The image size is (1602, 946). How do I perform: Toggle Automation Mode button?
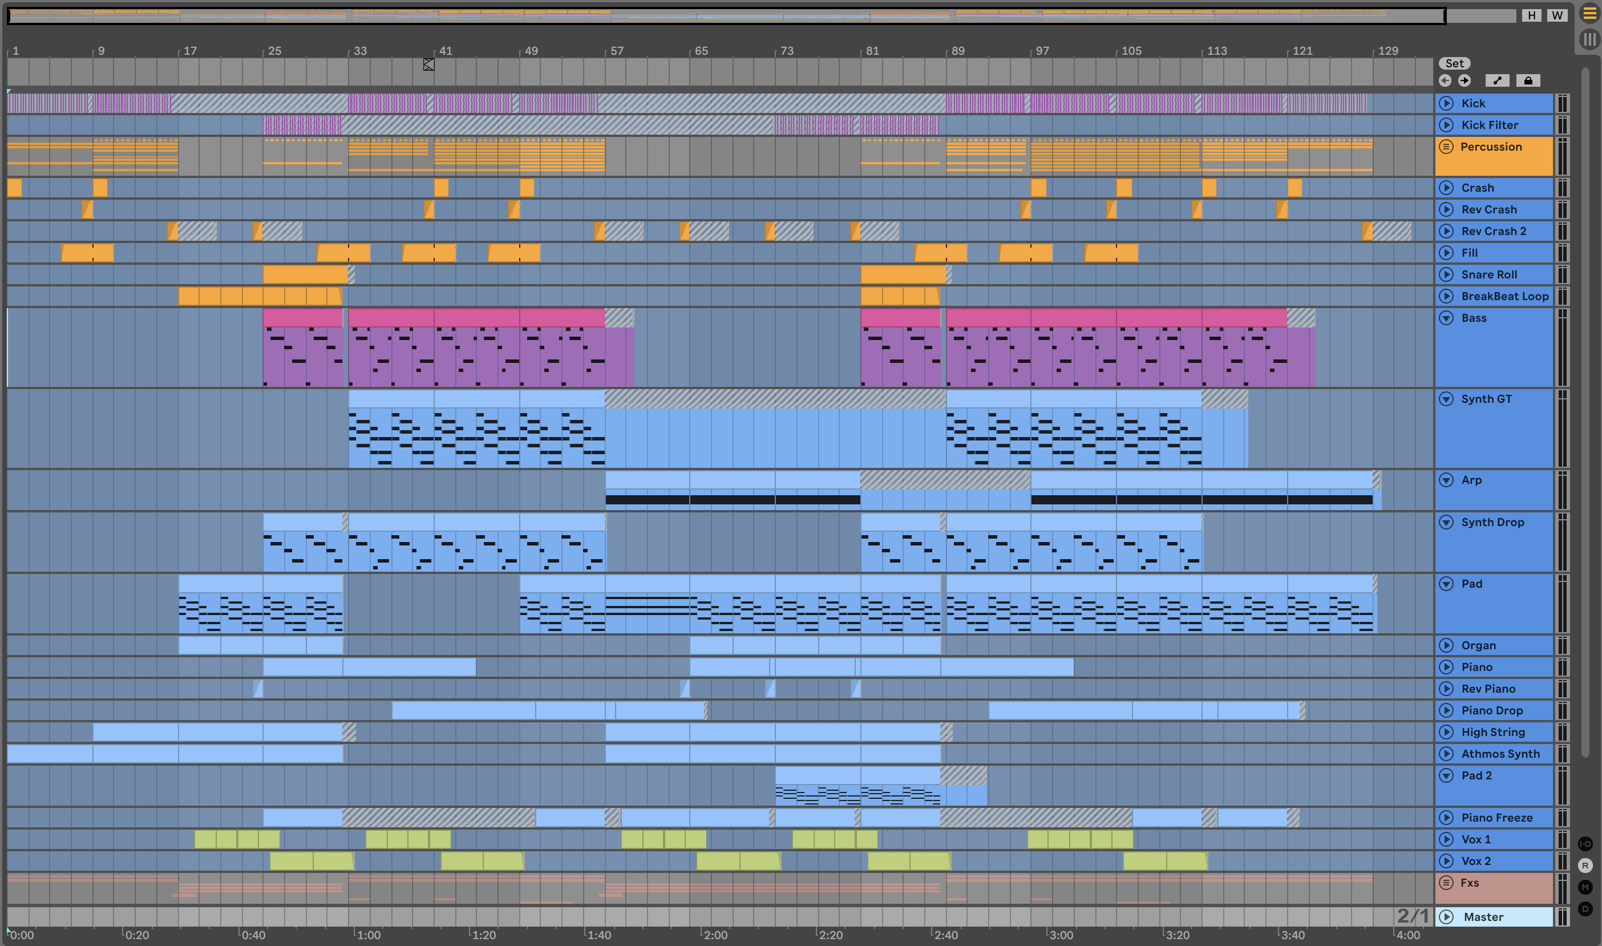coord(1497,80)
